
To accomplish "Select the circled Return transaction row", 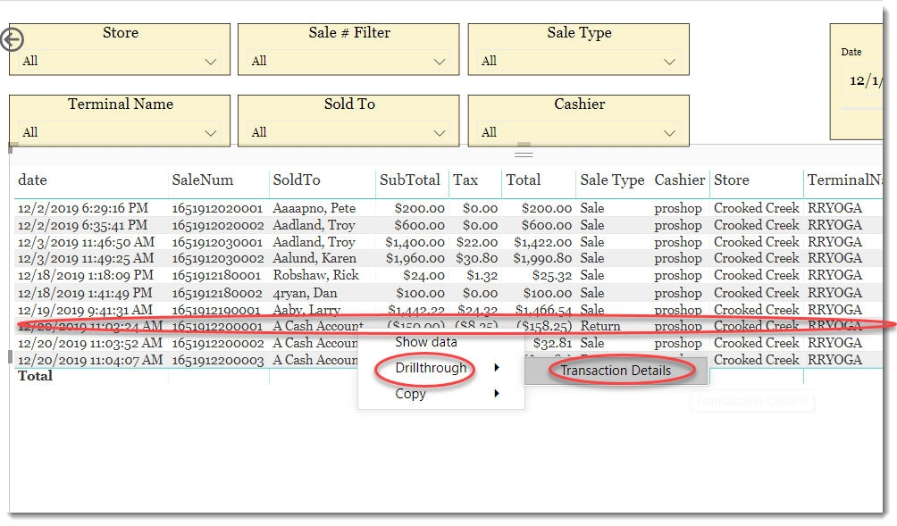I will 134,326.
